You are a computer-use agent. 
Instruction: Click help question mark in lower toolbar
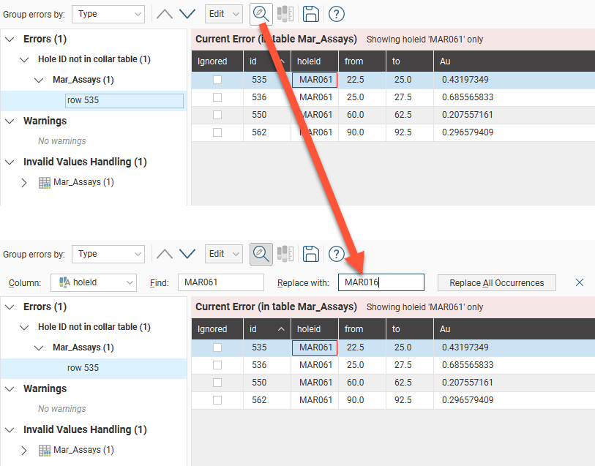pyautogui.click(x=336, y=254)
